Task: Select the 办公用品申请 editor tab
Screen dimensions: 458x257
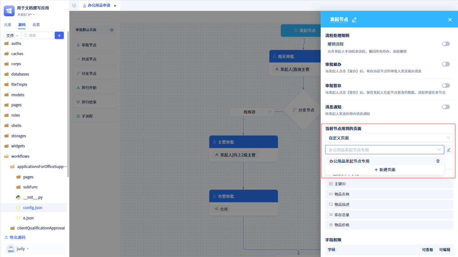Action: (99, 5)
